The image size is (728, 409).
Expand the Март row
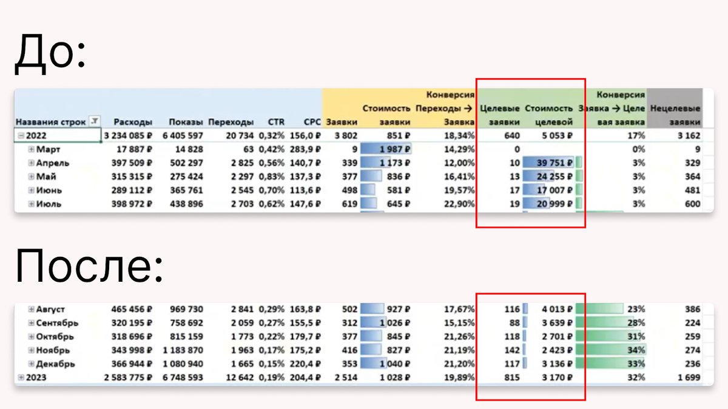[x=32, y=149]
